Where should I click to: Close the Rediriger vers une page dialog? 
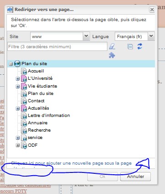tap(152, 10)
